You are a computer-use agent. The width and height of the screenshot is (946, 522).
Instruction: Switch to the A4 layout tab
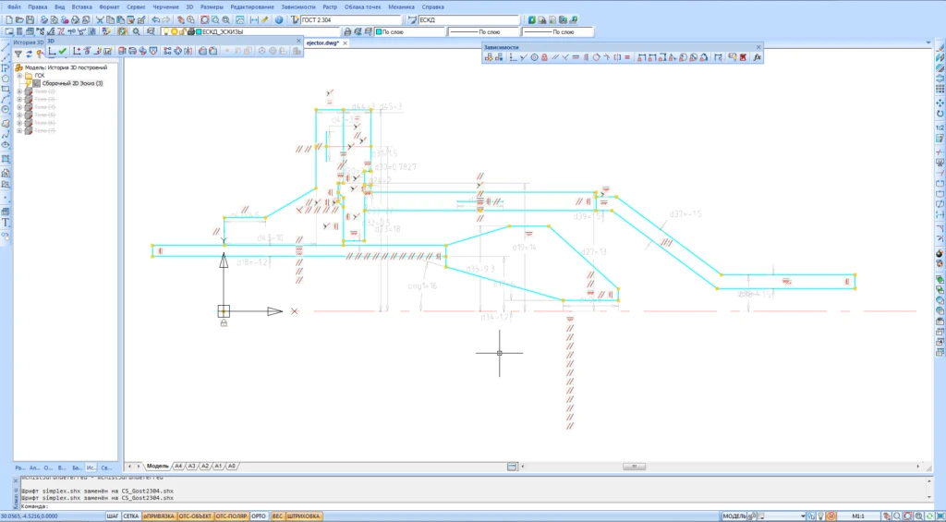coord(179,466)
